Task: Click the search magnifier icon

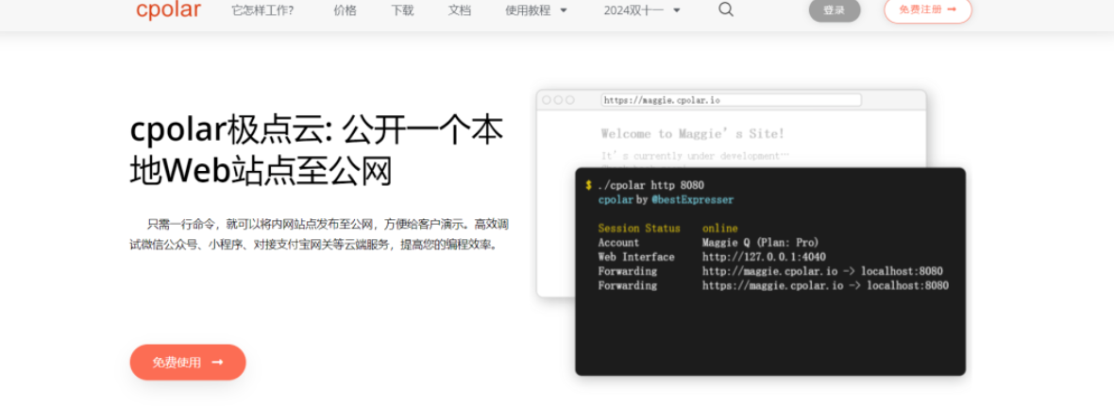Action: click(x=725, y=9)
